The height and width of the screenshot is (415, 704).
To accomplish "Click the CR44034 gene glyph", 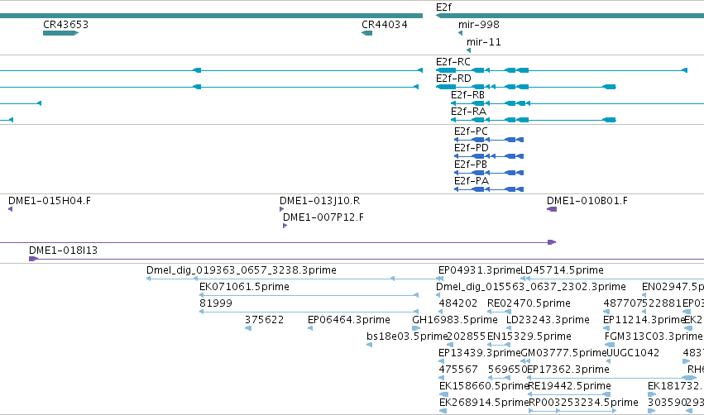I will coord(366,33).
